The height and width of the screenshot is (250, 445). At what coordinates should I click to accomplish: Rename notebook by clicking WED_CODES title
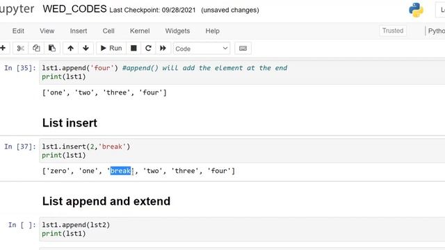pyautogui.click(x=74, y=9)
